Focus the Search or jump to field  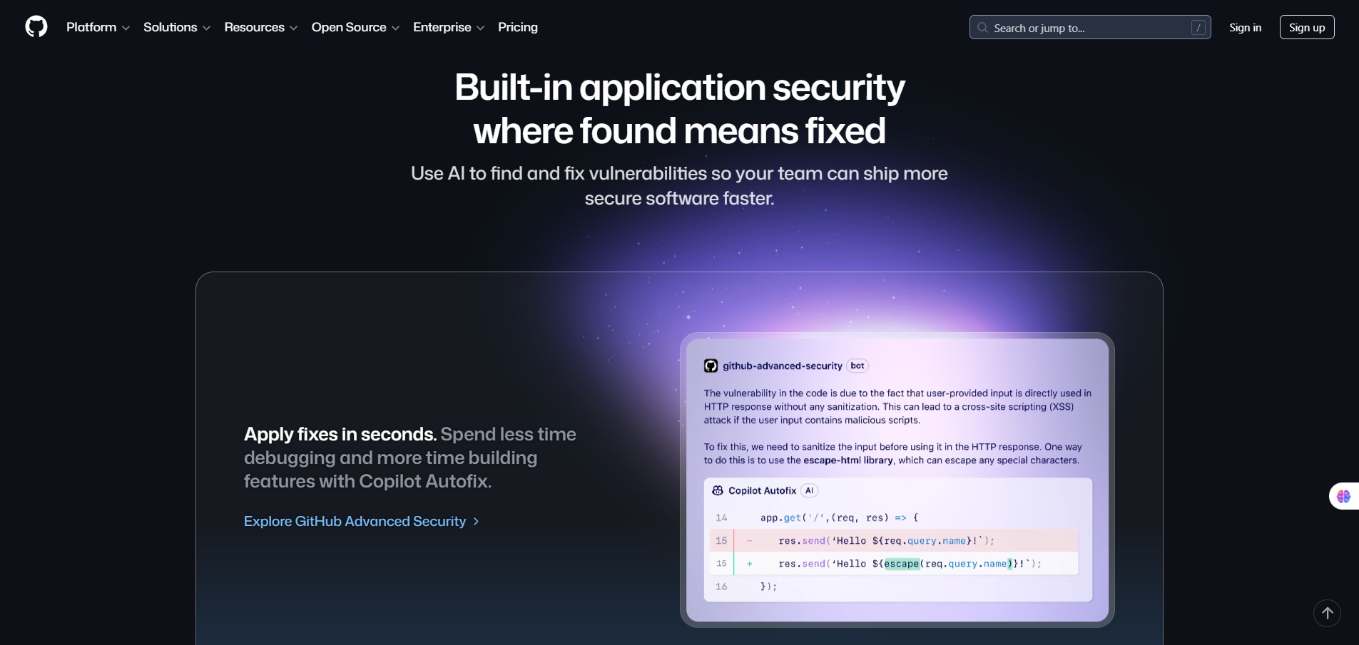1090,27
